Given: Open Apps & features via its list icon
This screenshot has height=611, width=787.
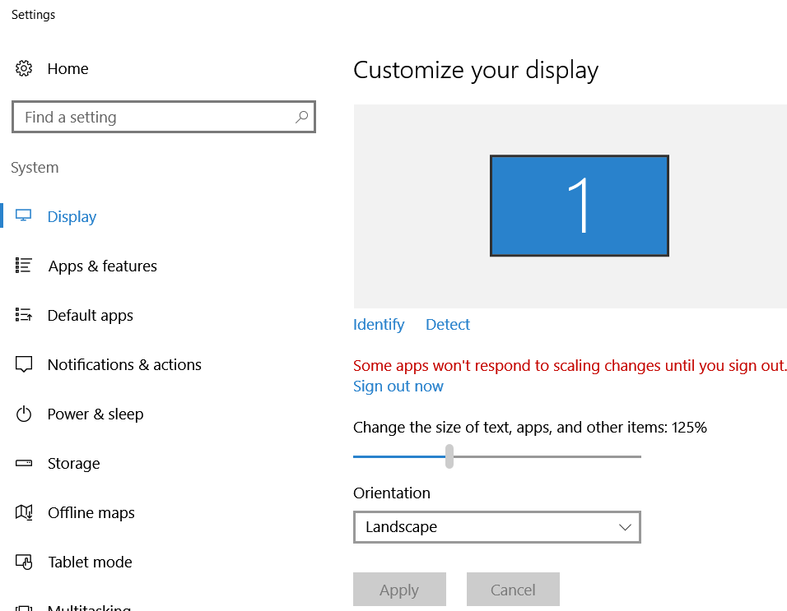Looking at the screenshot, I should pyautogui.click(x=26, y=265).
